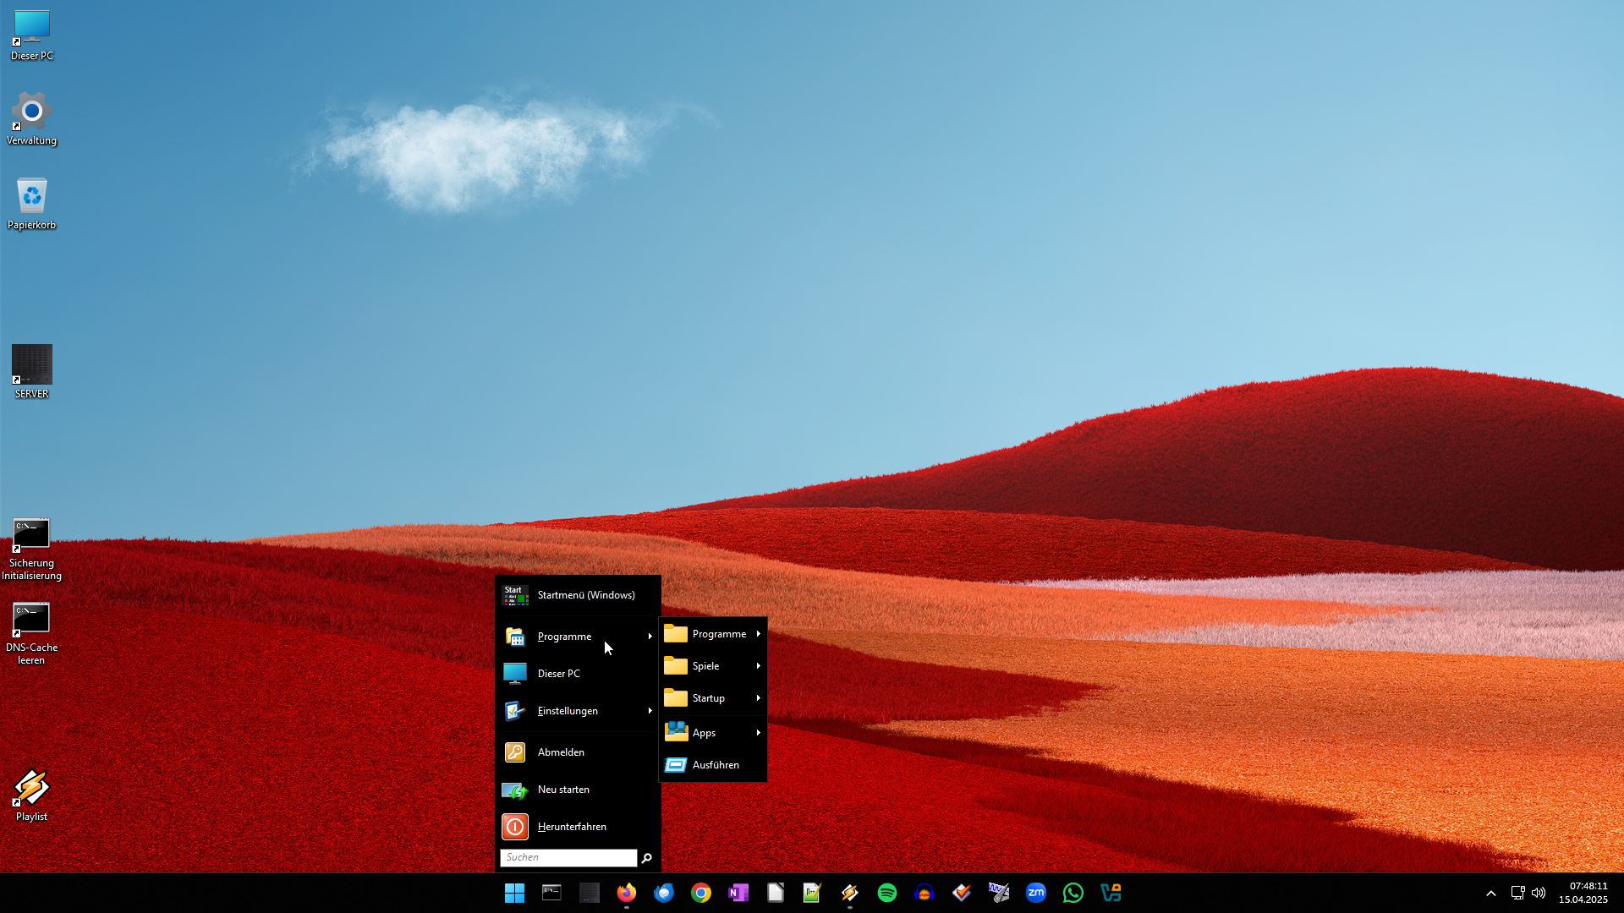Click the Winamp taskbar icon
1624x913 pixels.
click(x=850, y=893)
